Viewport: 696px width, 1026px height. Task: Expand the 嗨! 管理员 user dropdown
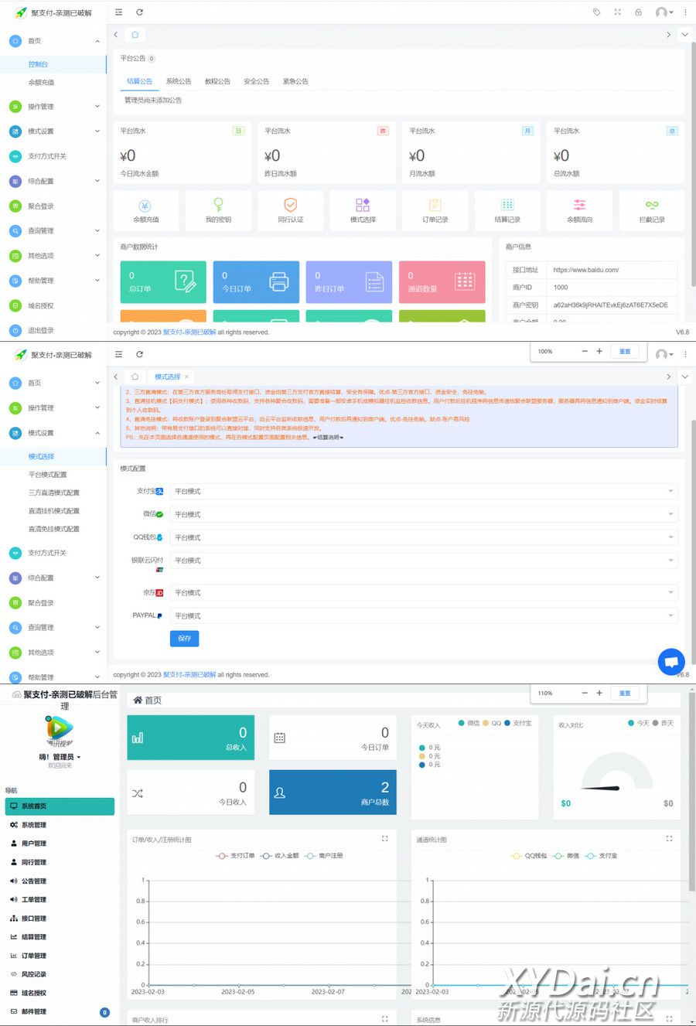[60, 757]
